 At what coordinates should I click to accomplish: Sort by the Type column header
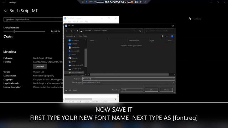point(152,41)
